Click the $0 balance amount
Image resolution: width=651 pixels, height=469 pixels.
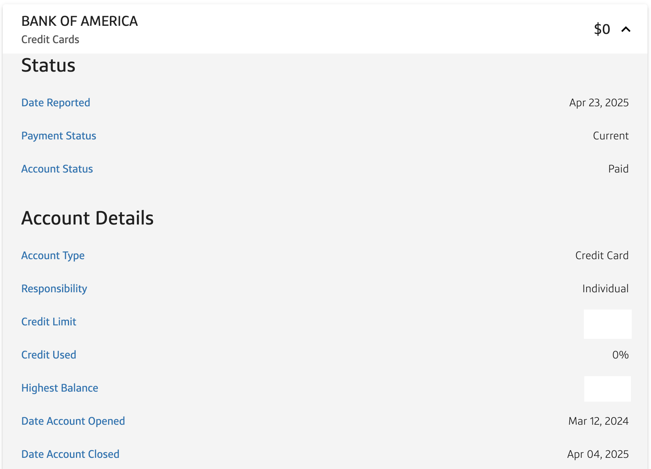[602, 29]
